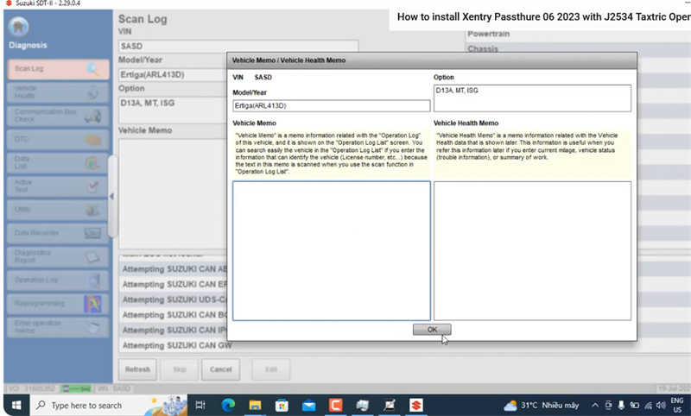Open File Explorer from the taskbar
691x416 pixels.
click(x=255, y=405)
